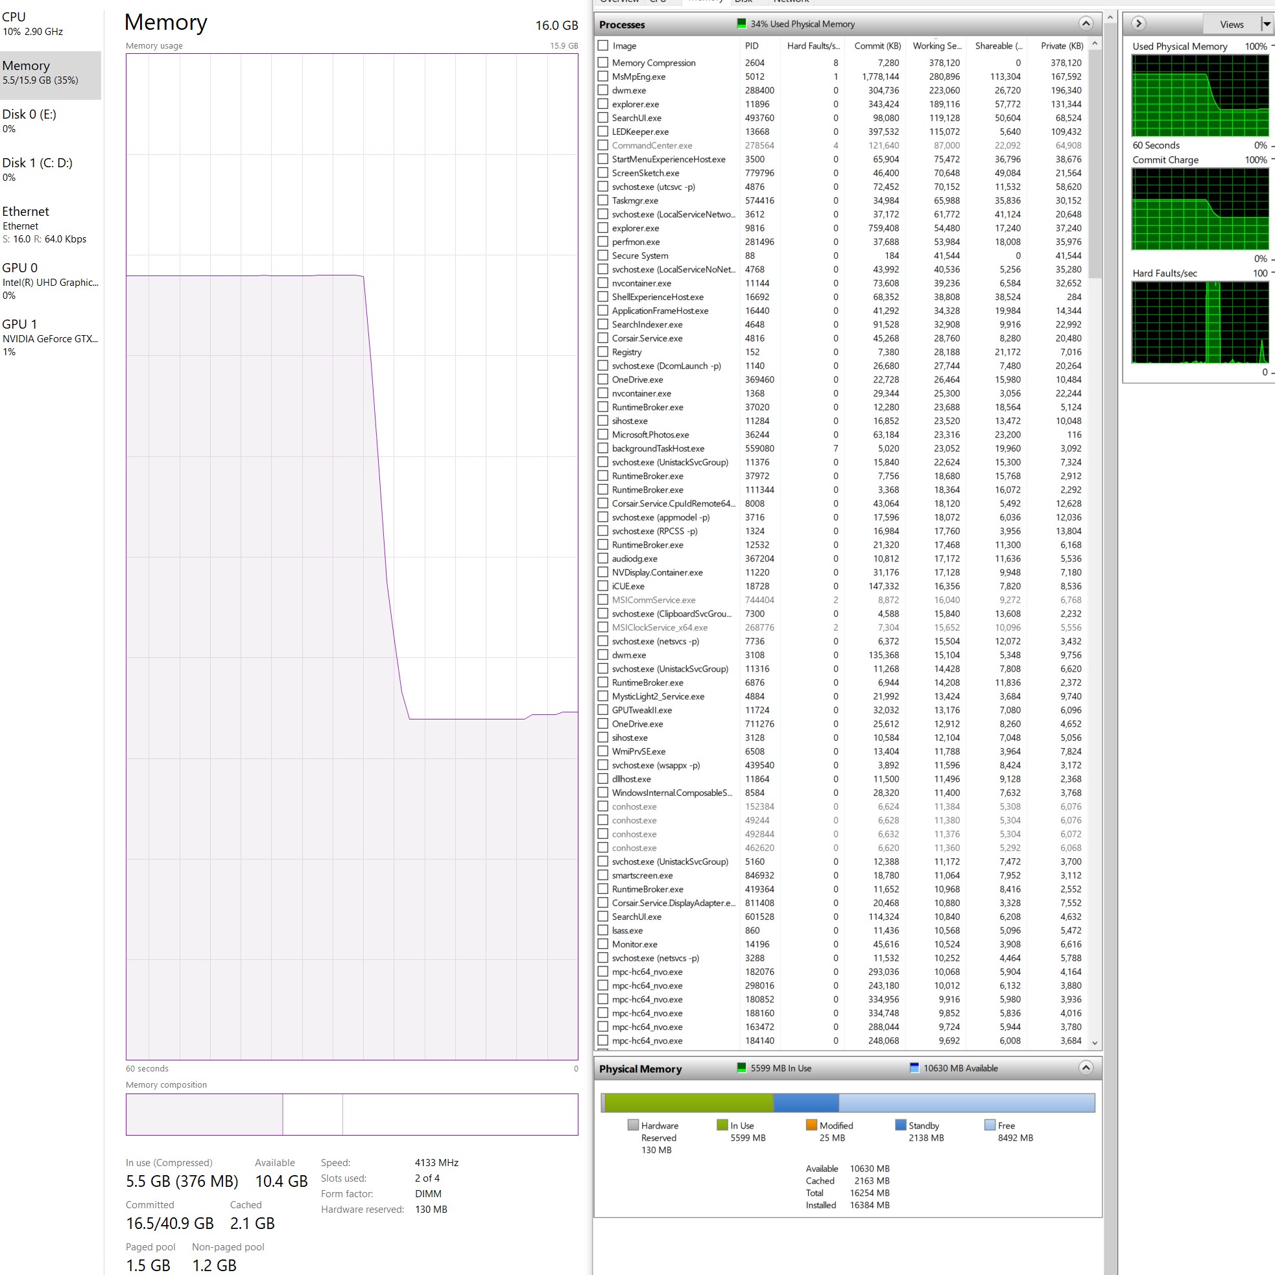Click the Hard Faults/sec graph

point(1200,323)
